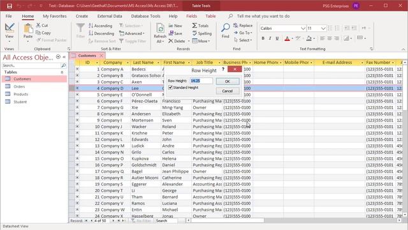Click Refresh All icon
Screen dimensions: 408x230
160,29
